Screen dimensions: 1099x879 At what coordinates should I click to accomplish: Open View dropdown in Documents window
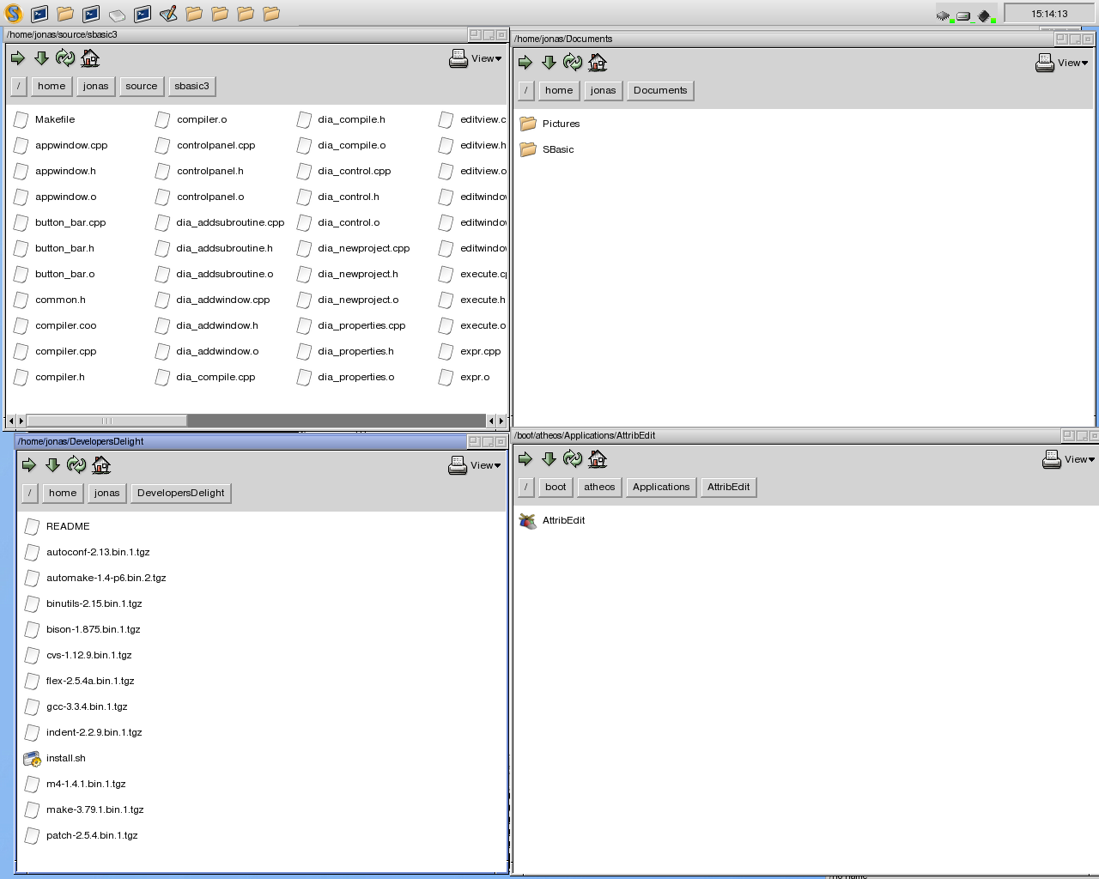pyautogui.click(x=1062, y=63)
